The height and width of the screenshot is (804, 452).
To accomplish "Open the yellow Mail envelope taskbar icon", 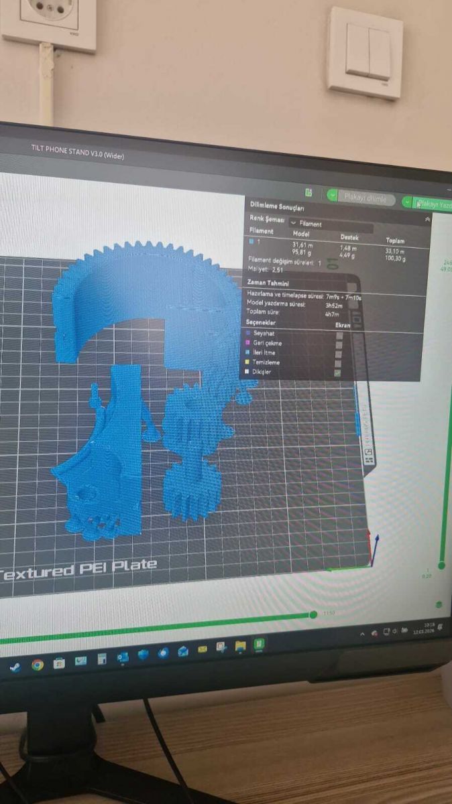I will 202,649.
